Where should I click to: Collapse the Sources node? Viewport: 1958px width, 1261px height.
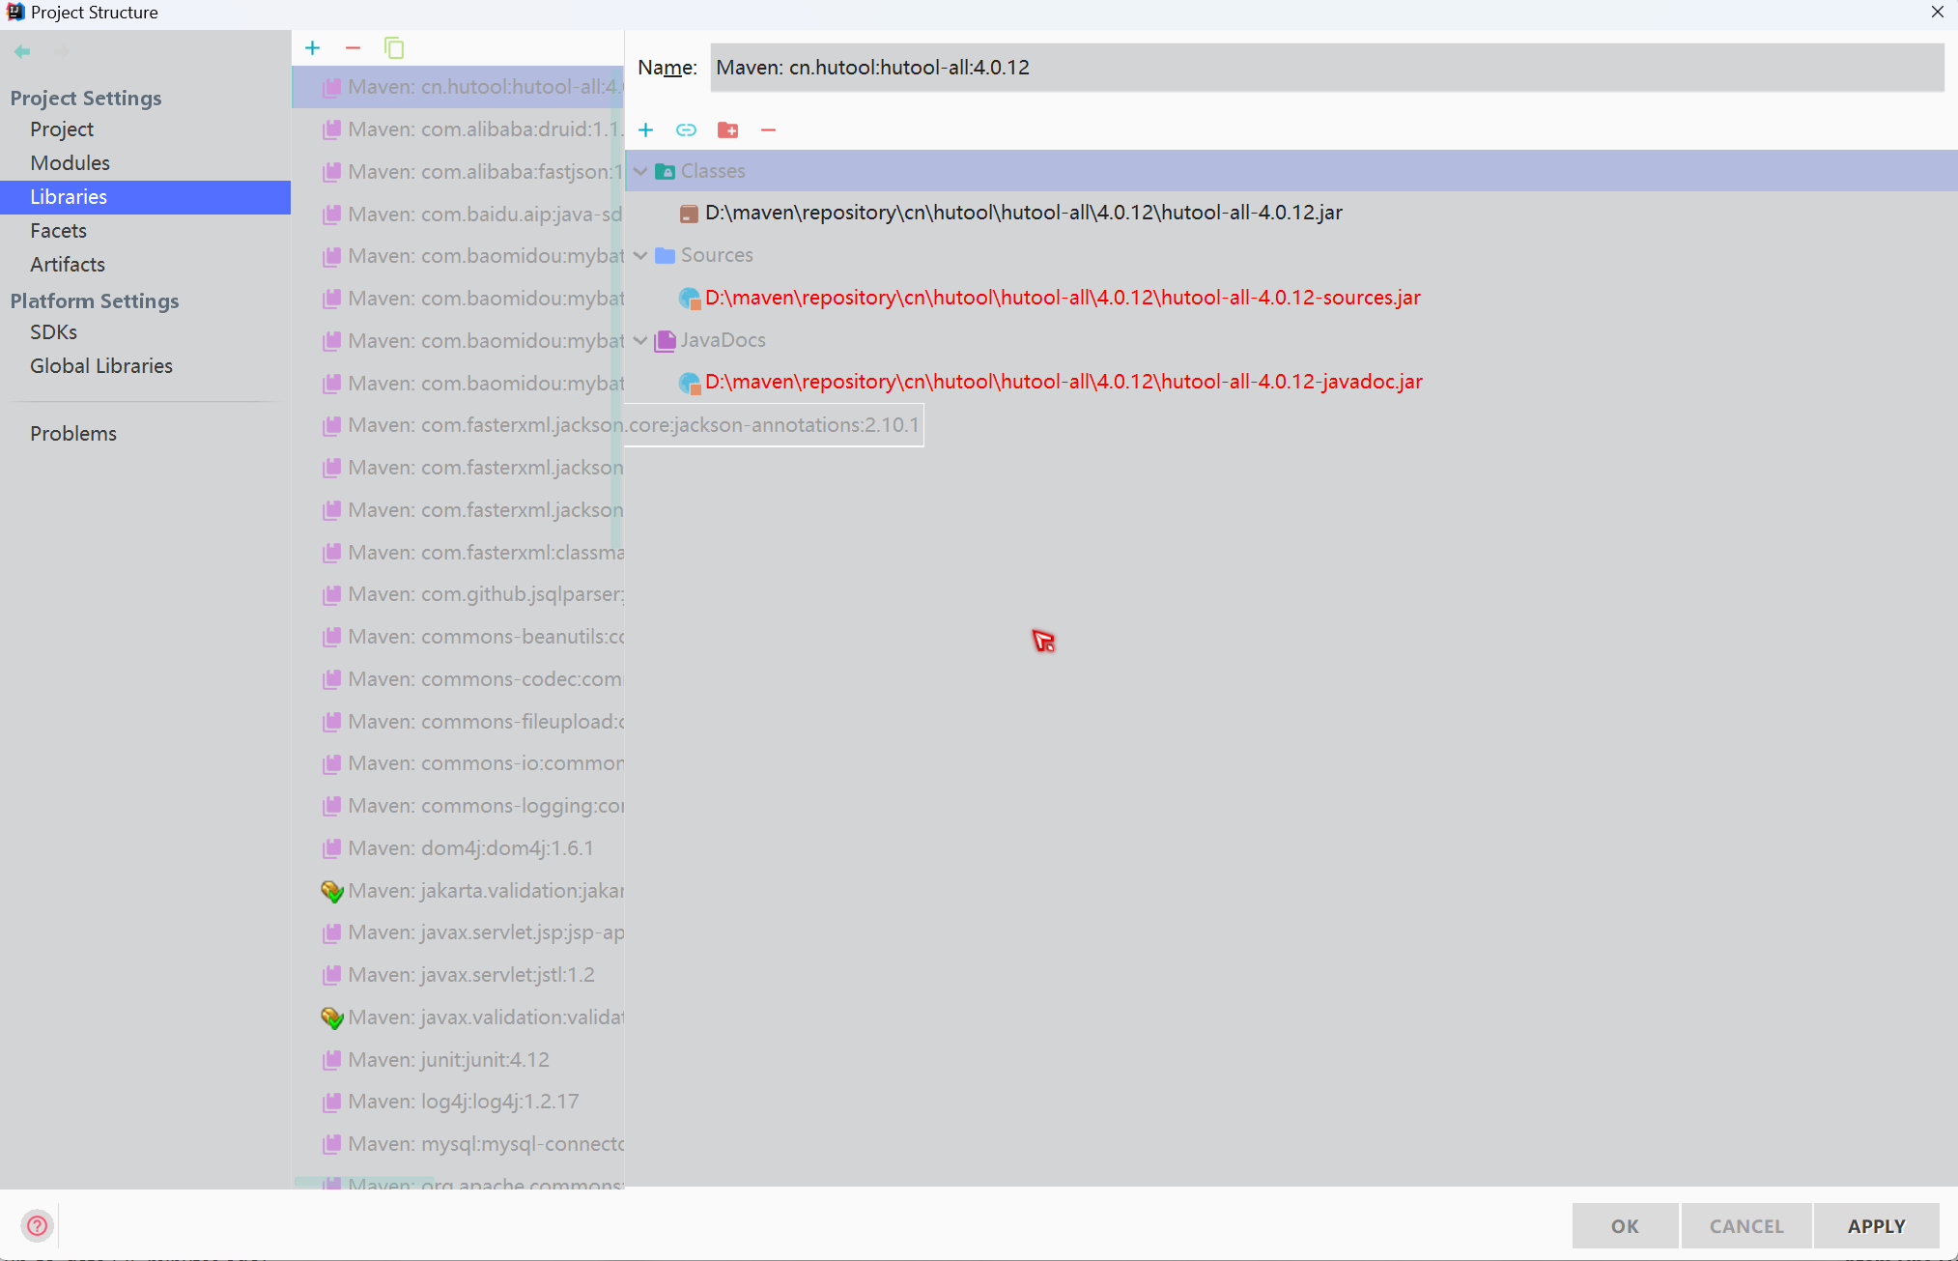point(640,256)
